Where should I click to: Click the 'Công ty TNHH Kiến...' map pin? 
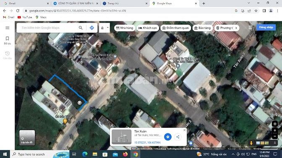point(115,57)
